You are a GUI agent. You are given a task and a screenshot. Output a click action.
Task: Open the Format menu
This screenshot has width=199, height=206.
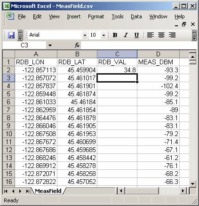tap(96, 16)
